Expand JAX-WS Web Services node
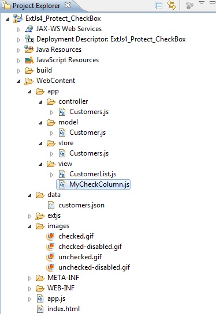This screenshot has width=216, height=314. point(18,29)
